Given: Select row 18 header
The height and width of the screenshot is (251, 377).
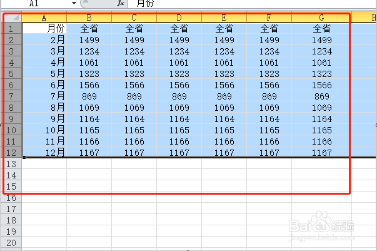Looking at the screenshot, I should click(11, 220).
